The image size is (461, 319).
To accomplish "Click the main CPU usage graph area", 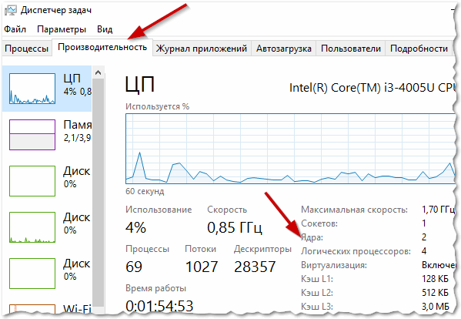I will (x=290, y=149).
